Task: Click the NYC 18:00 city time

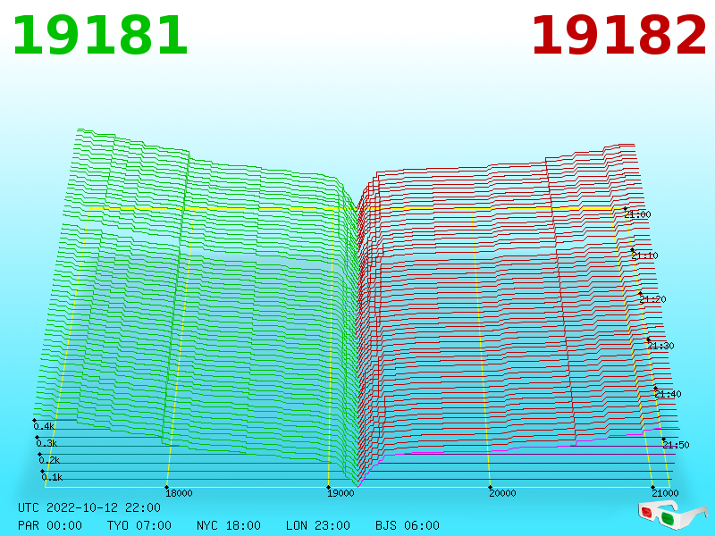Action: coord(229,525)
